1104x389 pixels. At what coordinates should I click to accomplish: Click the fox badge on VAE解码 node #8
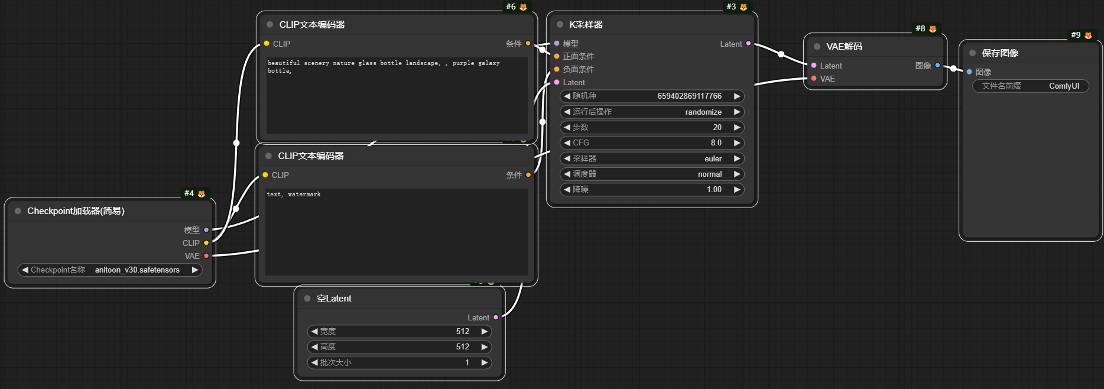933,29
